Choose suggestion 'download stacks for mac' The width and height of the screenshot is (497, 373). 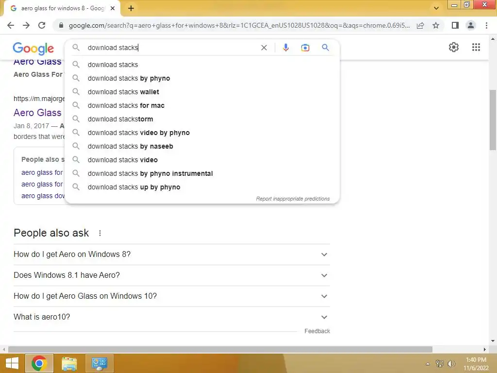[202, 105]
